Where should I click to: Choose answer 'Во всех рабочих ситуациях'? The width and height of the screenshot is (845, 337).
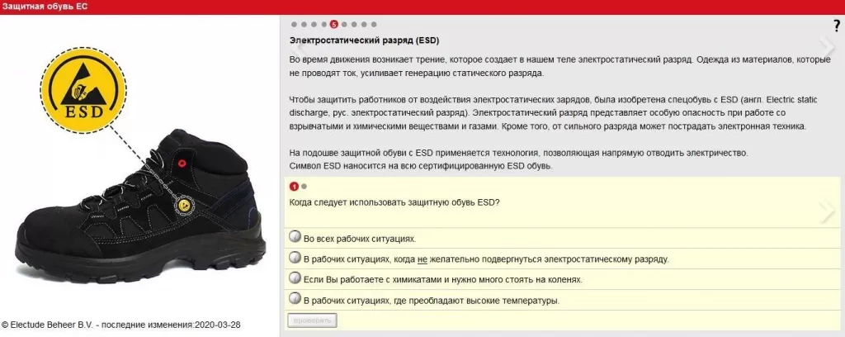click(x=295, y=237)
